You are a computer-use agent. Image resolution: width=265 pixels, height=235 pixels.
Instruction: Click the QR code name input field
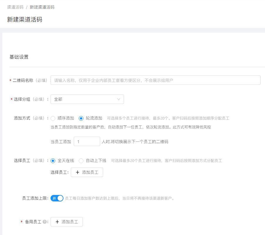[x=156, y=80]
